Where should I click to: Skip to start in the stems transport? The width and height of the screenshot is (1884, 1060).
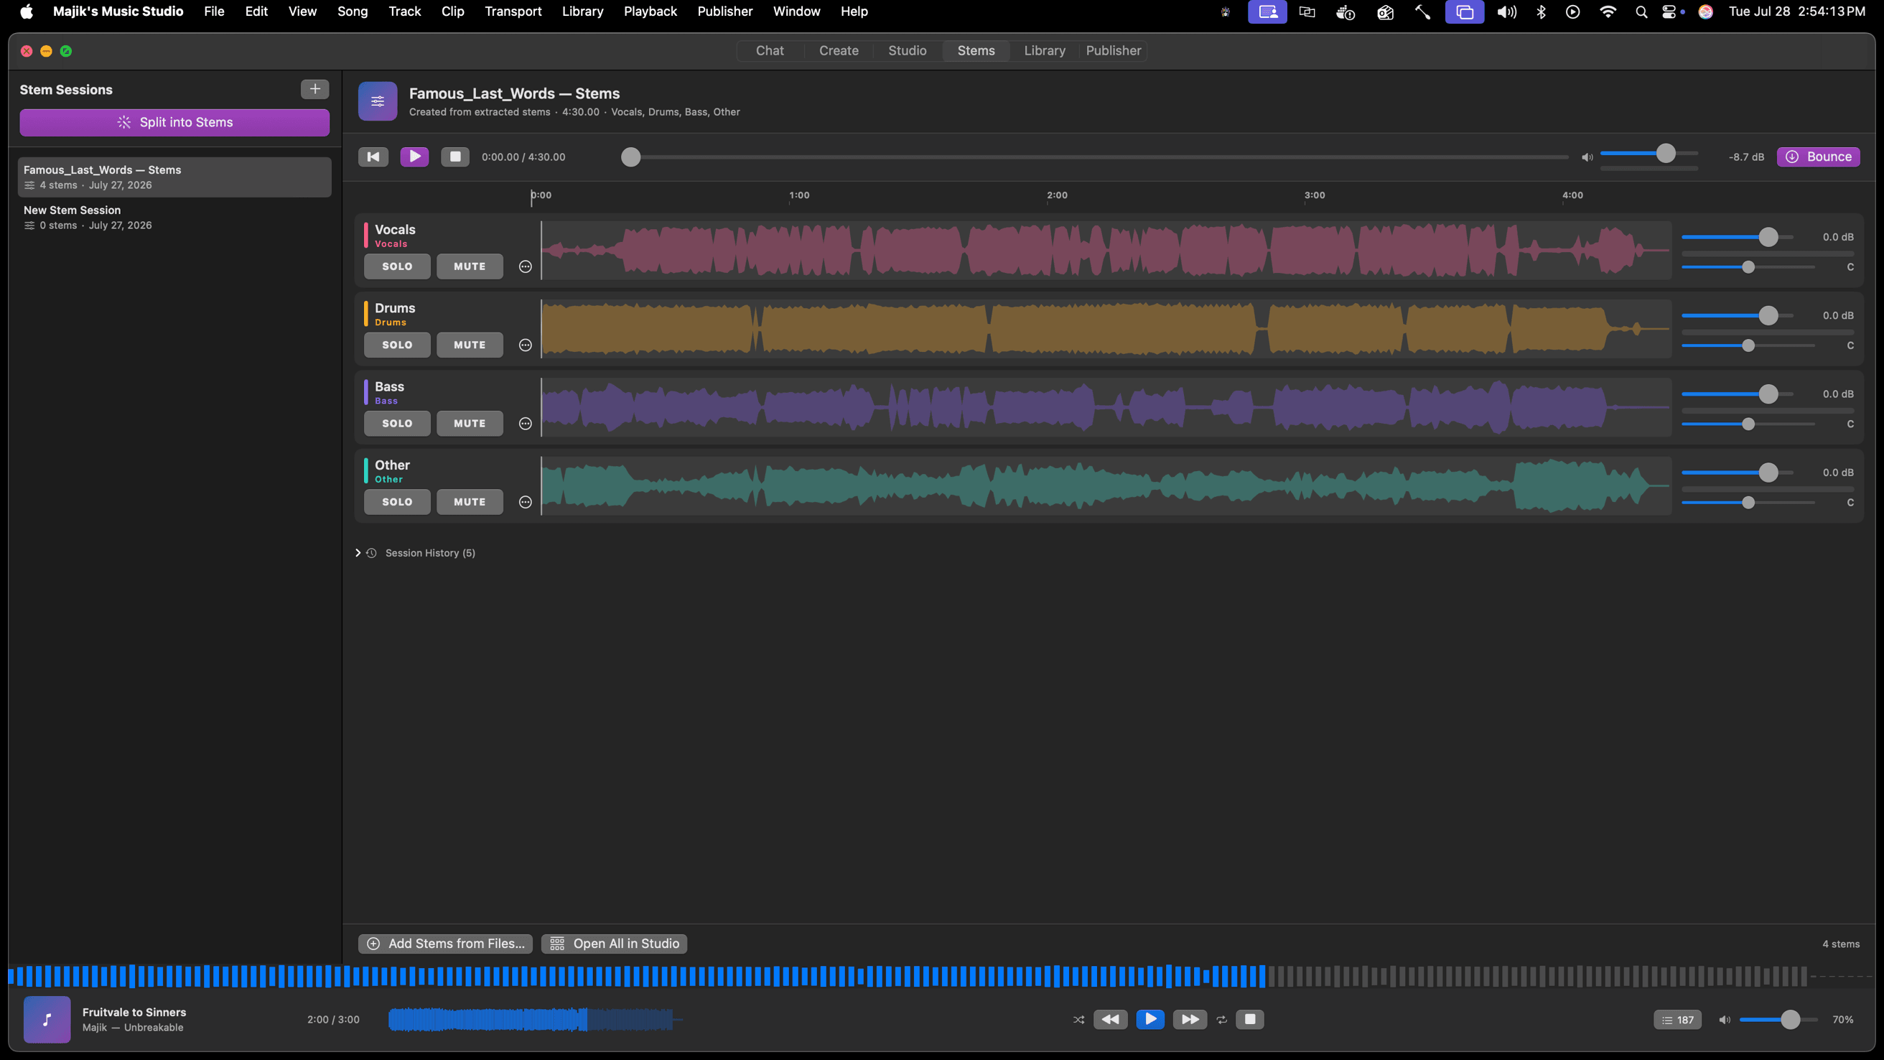373,157
